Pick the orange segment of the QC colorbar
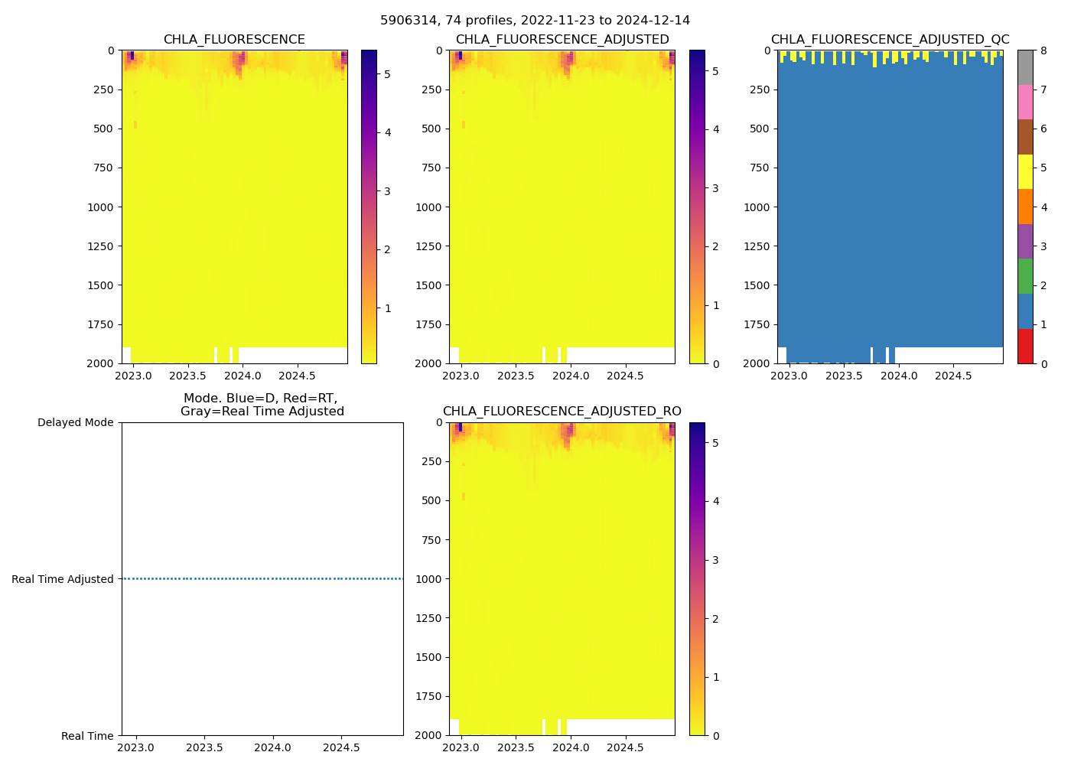The height and width of the screenshot is (765, 1071). tap(1025, 207)
